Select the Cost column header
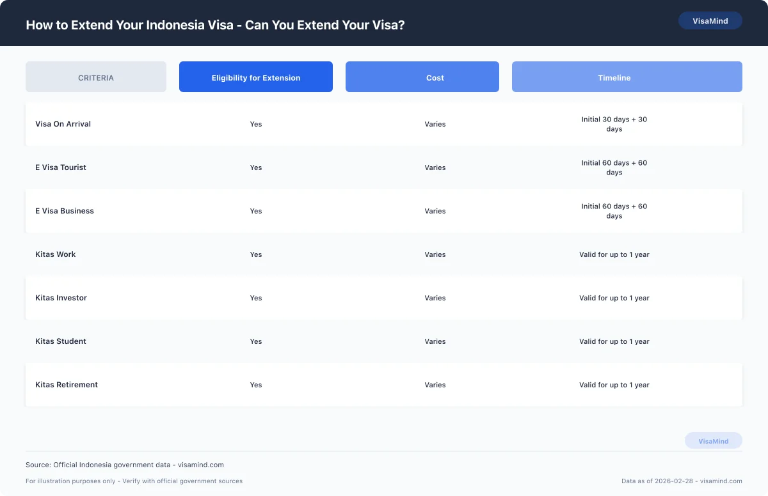Screen dimensions: 768x496 click(x=422, y=77)
